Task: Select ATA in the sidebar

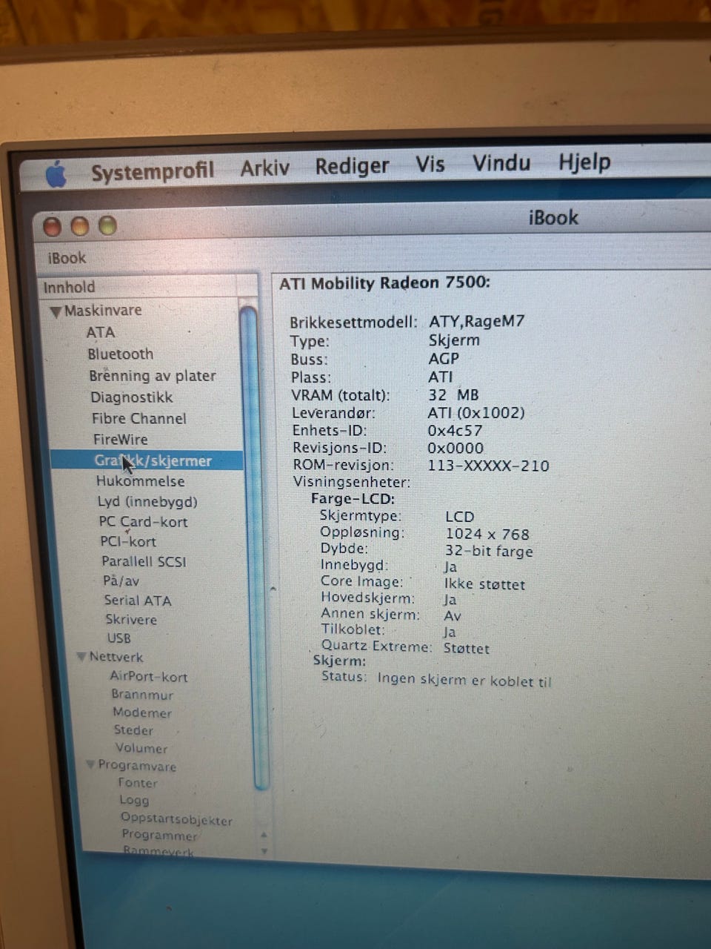Action: (101, 332)
